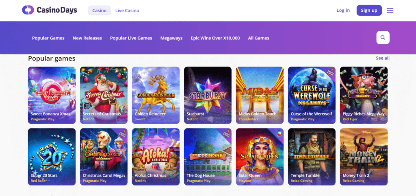Launch The Dog House game
Image resolution: width=416 pixels, height=196 pixels.
click(208, 157)
